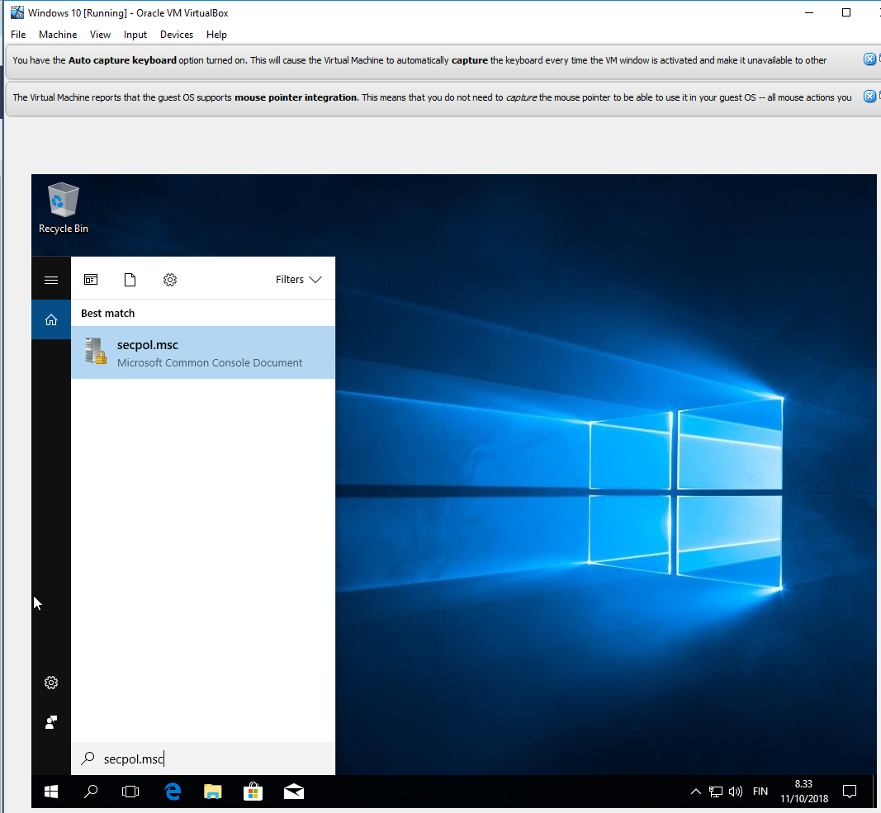Click the VirtualBox title bar app icon
This screenshot has width=881, height=813.
pyautogui.click(x=17, y=12)
